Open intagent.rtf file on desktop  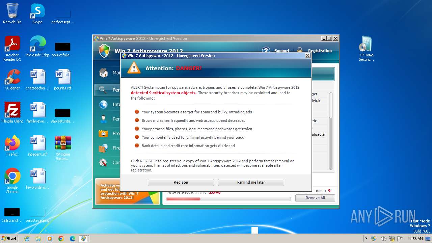click(x=37, y=146)
